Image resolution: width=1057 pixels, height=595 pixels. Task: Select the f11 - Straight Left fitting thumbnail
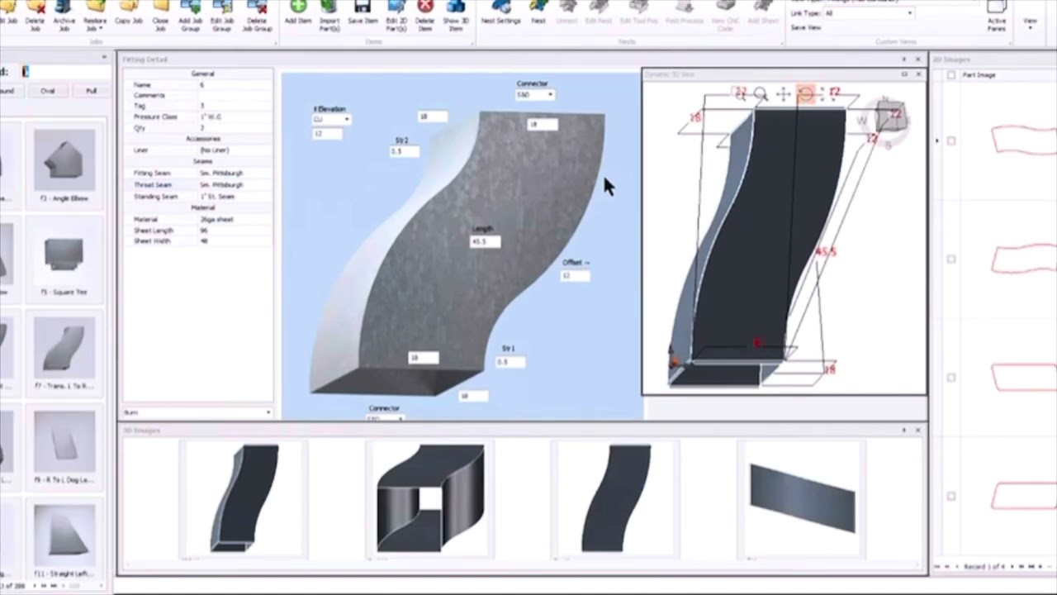(x=64, y=539)
